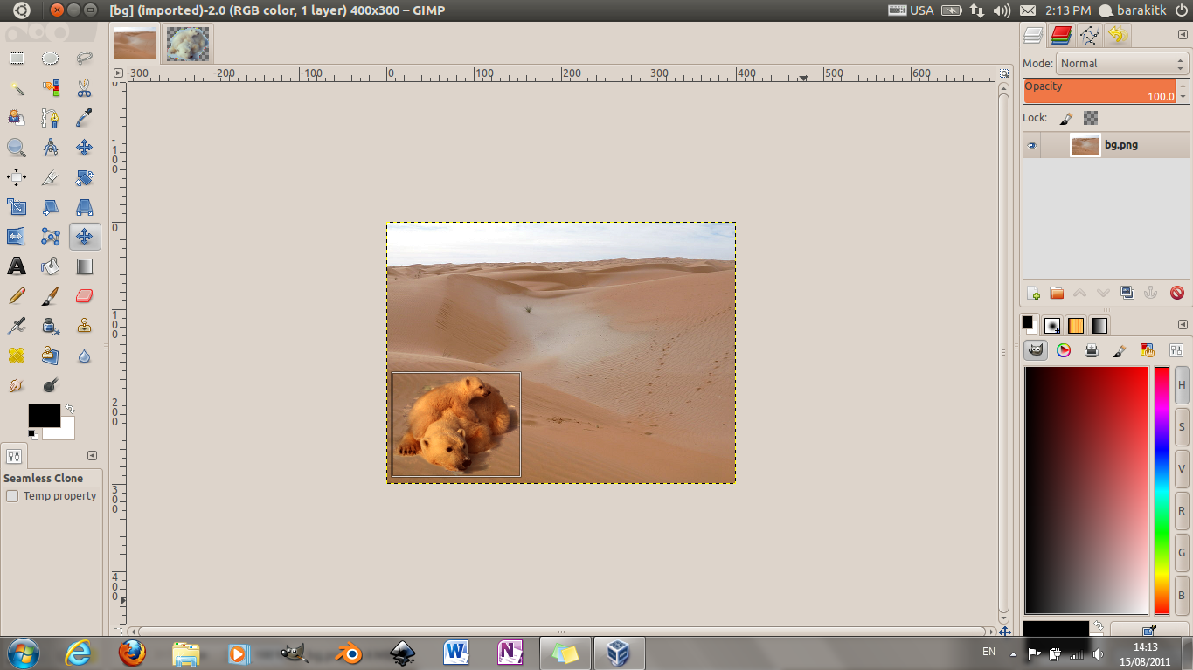1193x670 pixels.
Task: Choose the Bucket Fill tool
Action: 51,266
